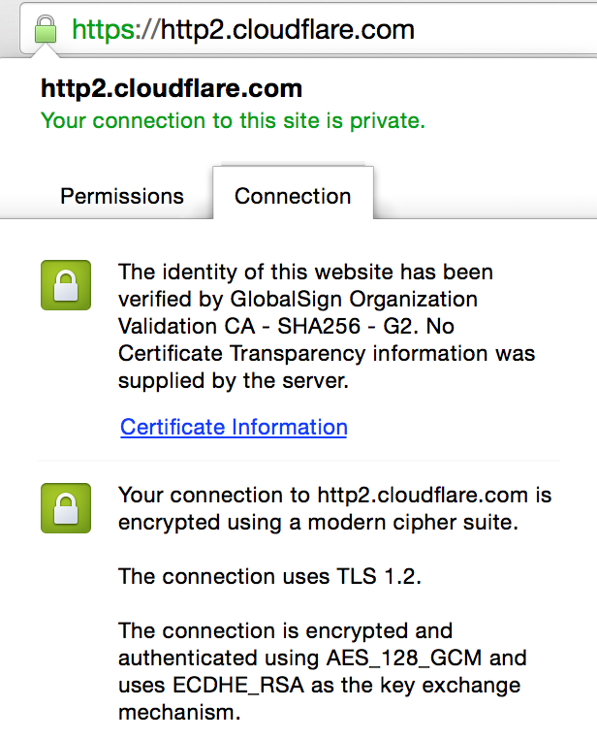Click 'Your connection to http2.cloudflare.com is' line
Screen dimensions: 597x739
pyautogui.click(x=334, y=496)
